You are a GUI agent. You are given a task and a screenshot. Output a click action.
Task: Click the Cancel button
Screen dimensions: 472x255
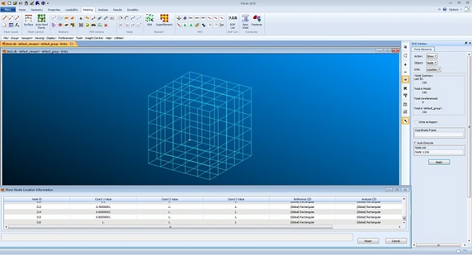[396, 241]
